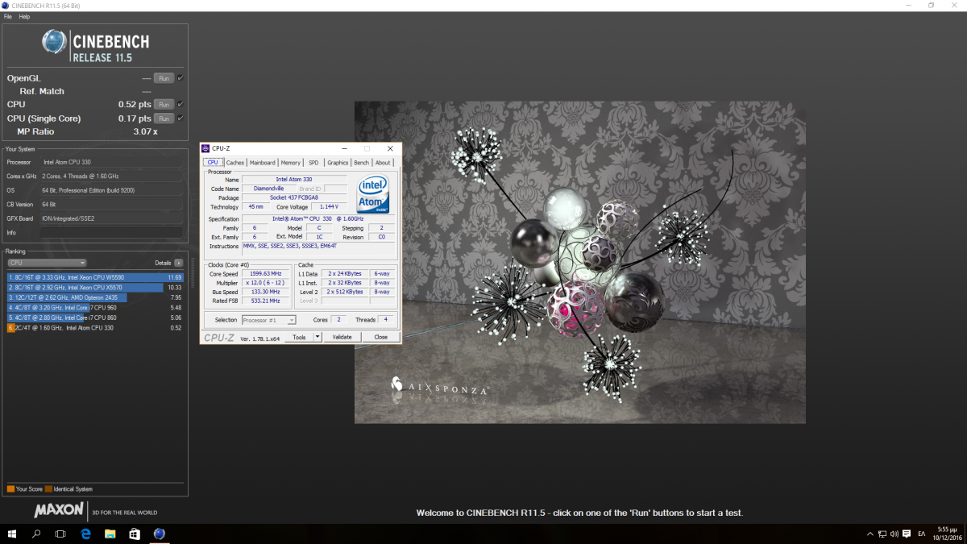This screenshot has height=544, width=967.
Task: Open Cinebench Help menu
Action: [x=24, y=16]
